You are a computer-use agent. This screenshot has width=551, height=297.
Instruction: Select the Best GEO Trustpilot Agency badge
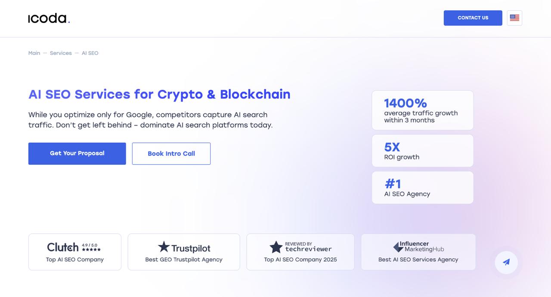[183, 251]
